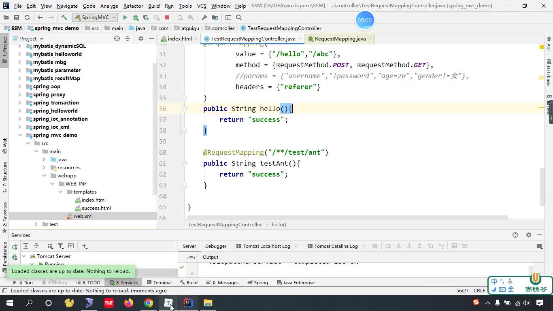Open the SpringMVC run configuration dropdown
Screen dimensions: 553x311
[x=95, y=17]
